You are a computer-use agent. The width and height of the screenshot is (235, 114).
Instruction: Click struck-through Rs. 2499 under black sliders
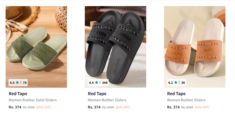[108, 107]
